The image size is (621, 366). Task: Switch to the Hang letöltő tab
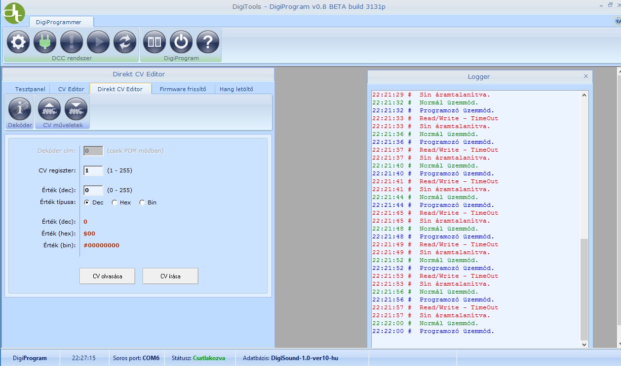coord(236,89)
